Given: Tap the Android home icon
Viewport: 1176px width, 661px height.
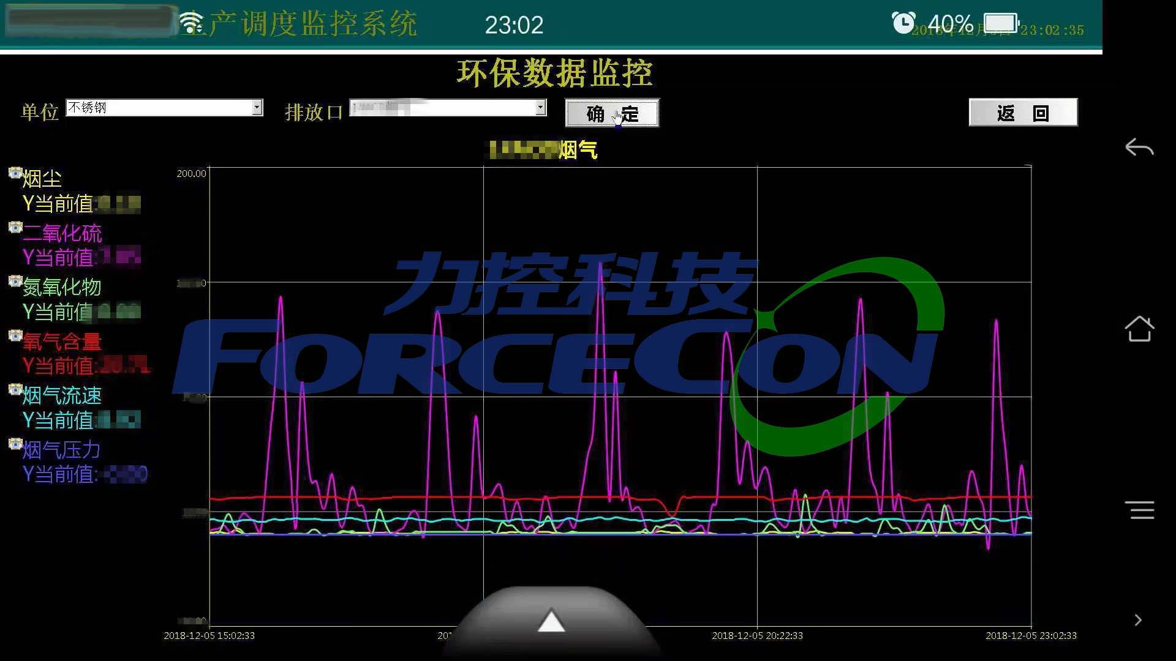Looking at the screenshot, I should pyautogui.click(x=1139, y=329).
